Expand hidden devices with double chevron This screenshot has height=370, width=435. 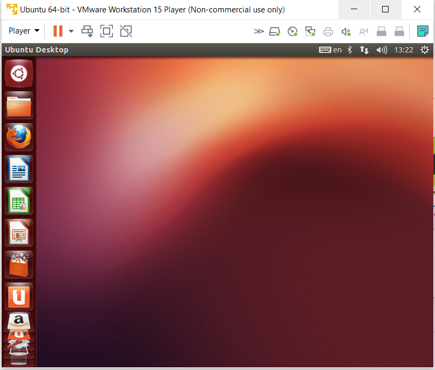pyautogui.click(x=259, y=31)
